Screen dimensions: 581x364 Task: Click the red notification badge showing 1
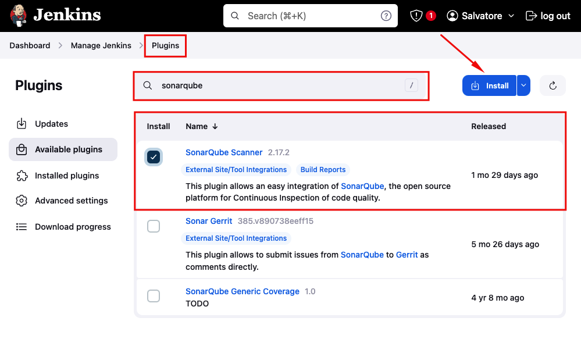[430, 16]
